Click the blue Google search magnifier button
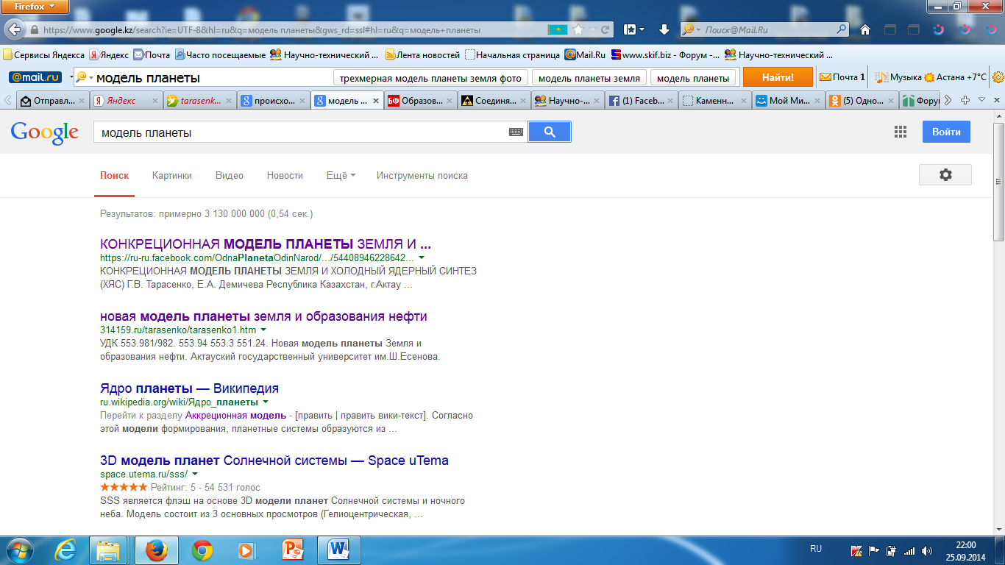The width and height of the screenshot is (1005, 565). tap(550, 132)
